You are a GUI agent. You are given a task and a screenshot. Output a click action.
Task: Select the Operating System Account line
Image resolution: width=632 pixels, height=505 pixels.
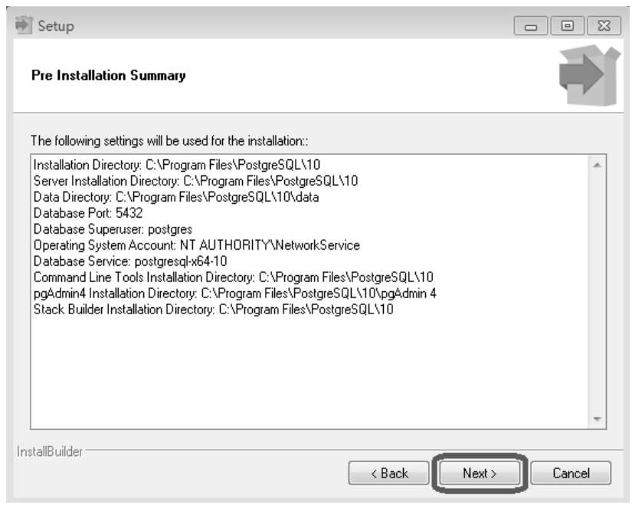[x=197, y=245]
